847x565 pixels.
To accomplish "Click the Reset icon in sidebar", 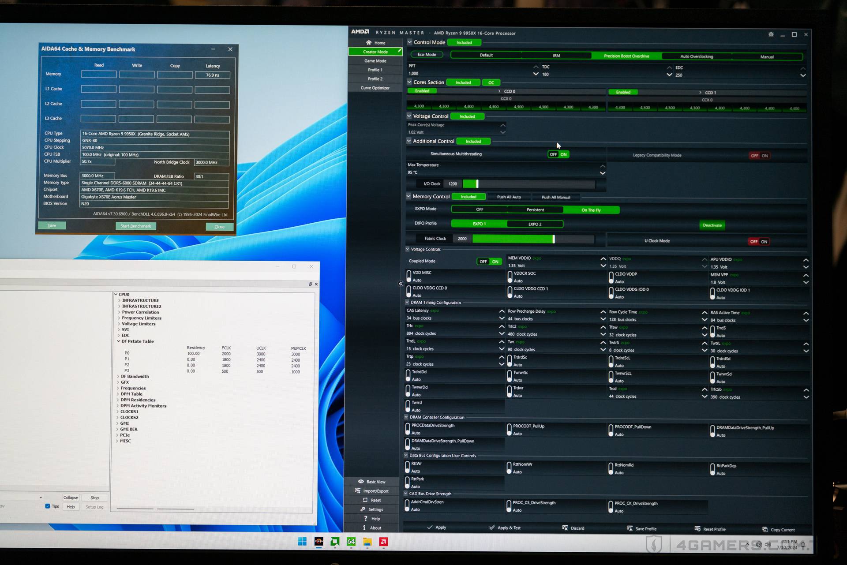I will (x=365, y=500).
